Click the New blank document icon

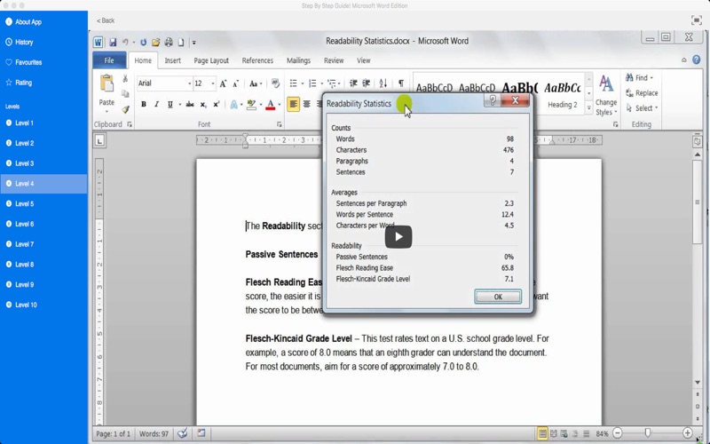pos(181,42)
